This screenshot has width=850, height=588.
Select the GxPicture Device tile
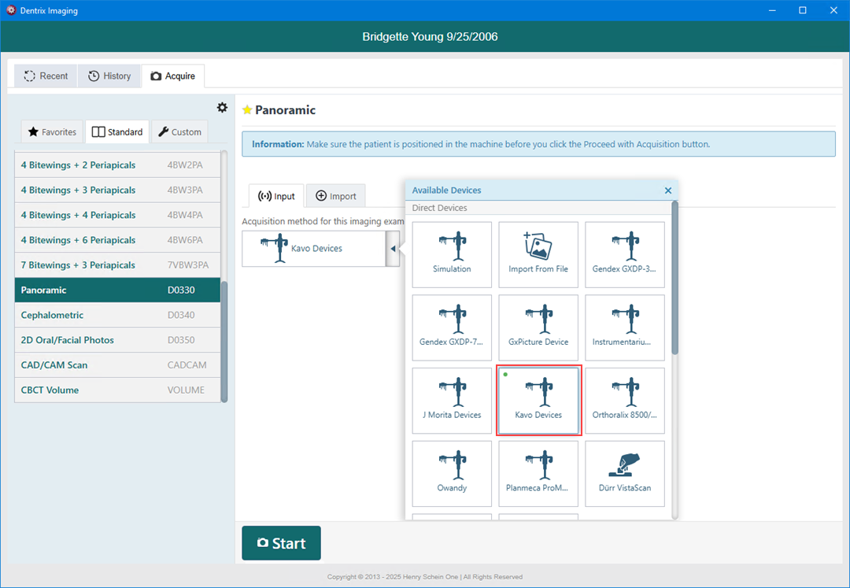pyautogui.click(x=538, y=327)
